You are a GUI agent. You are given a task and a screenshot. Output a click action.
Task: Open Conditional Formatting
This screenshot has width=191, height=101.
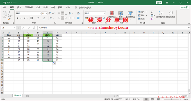click(x=112, y=15)
